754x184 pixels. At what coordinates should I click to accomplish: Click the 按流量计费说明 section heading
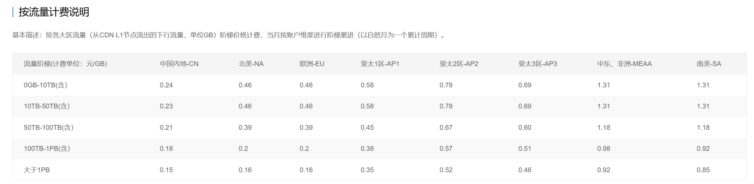click(x=54, y=12)
